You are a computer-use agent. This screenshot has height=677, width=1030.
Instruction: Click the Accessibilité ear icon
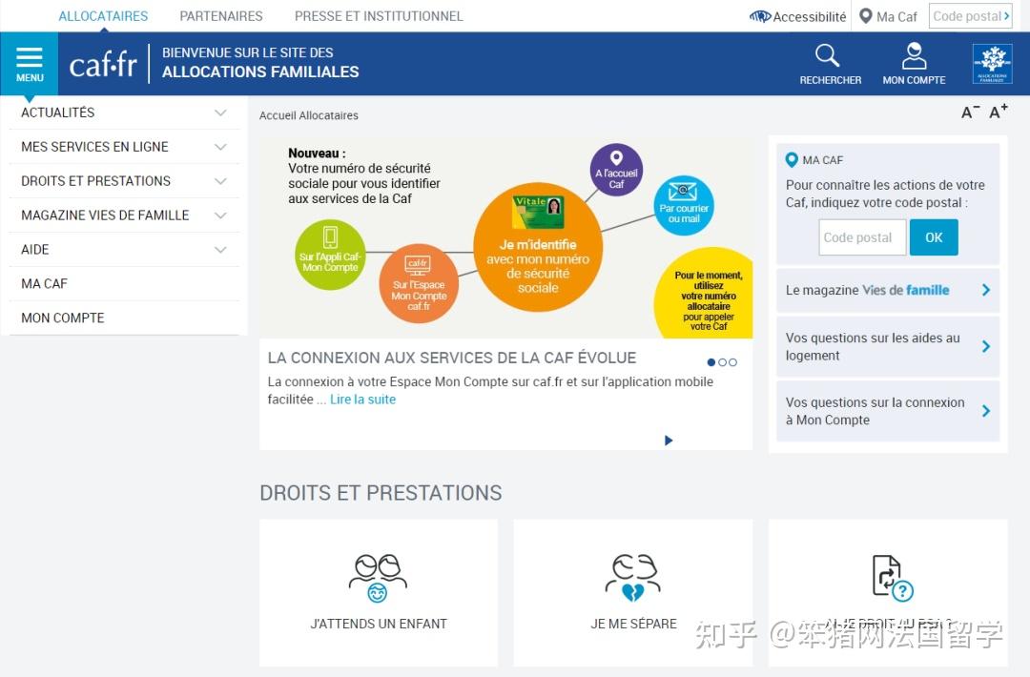pyautogui.click(x=761, y=16)
